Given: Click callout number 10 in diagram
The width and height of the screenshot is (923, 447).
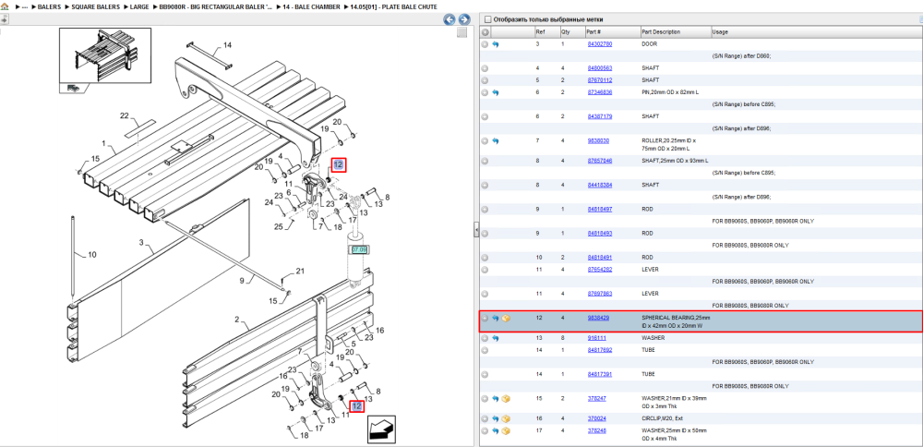Looking at the screenshot, I should click(91, 255).
